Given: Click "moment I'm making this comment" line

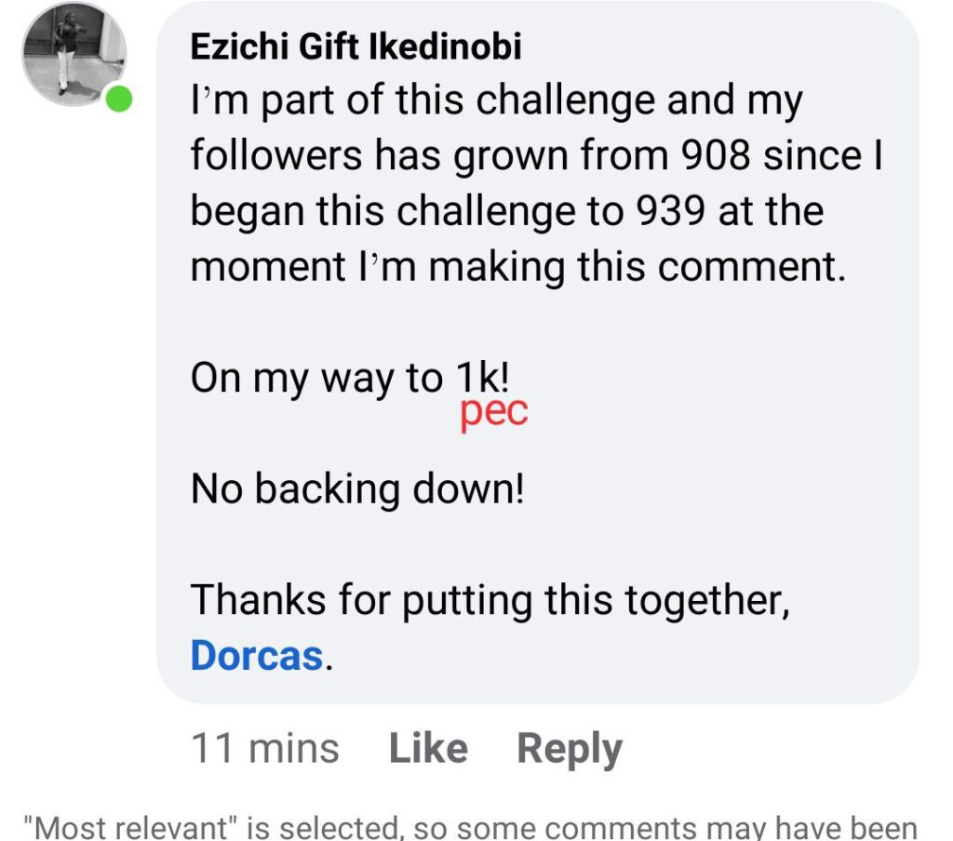Looking at the screenshot, I should pos(518,267).
